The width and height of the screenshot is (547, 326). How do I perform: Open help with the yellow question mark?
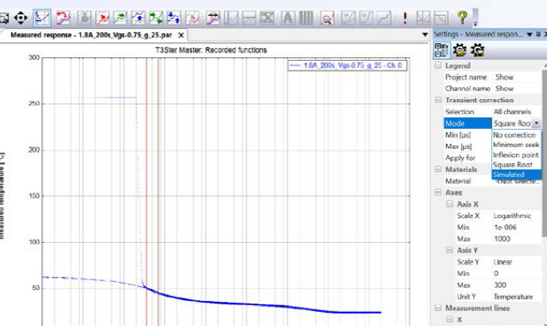click(x=462, y=17)
